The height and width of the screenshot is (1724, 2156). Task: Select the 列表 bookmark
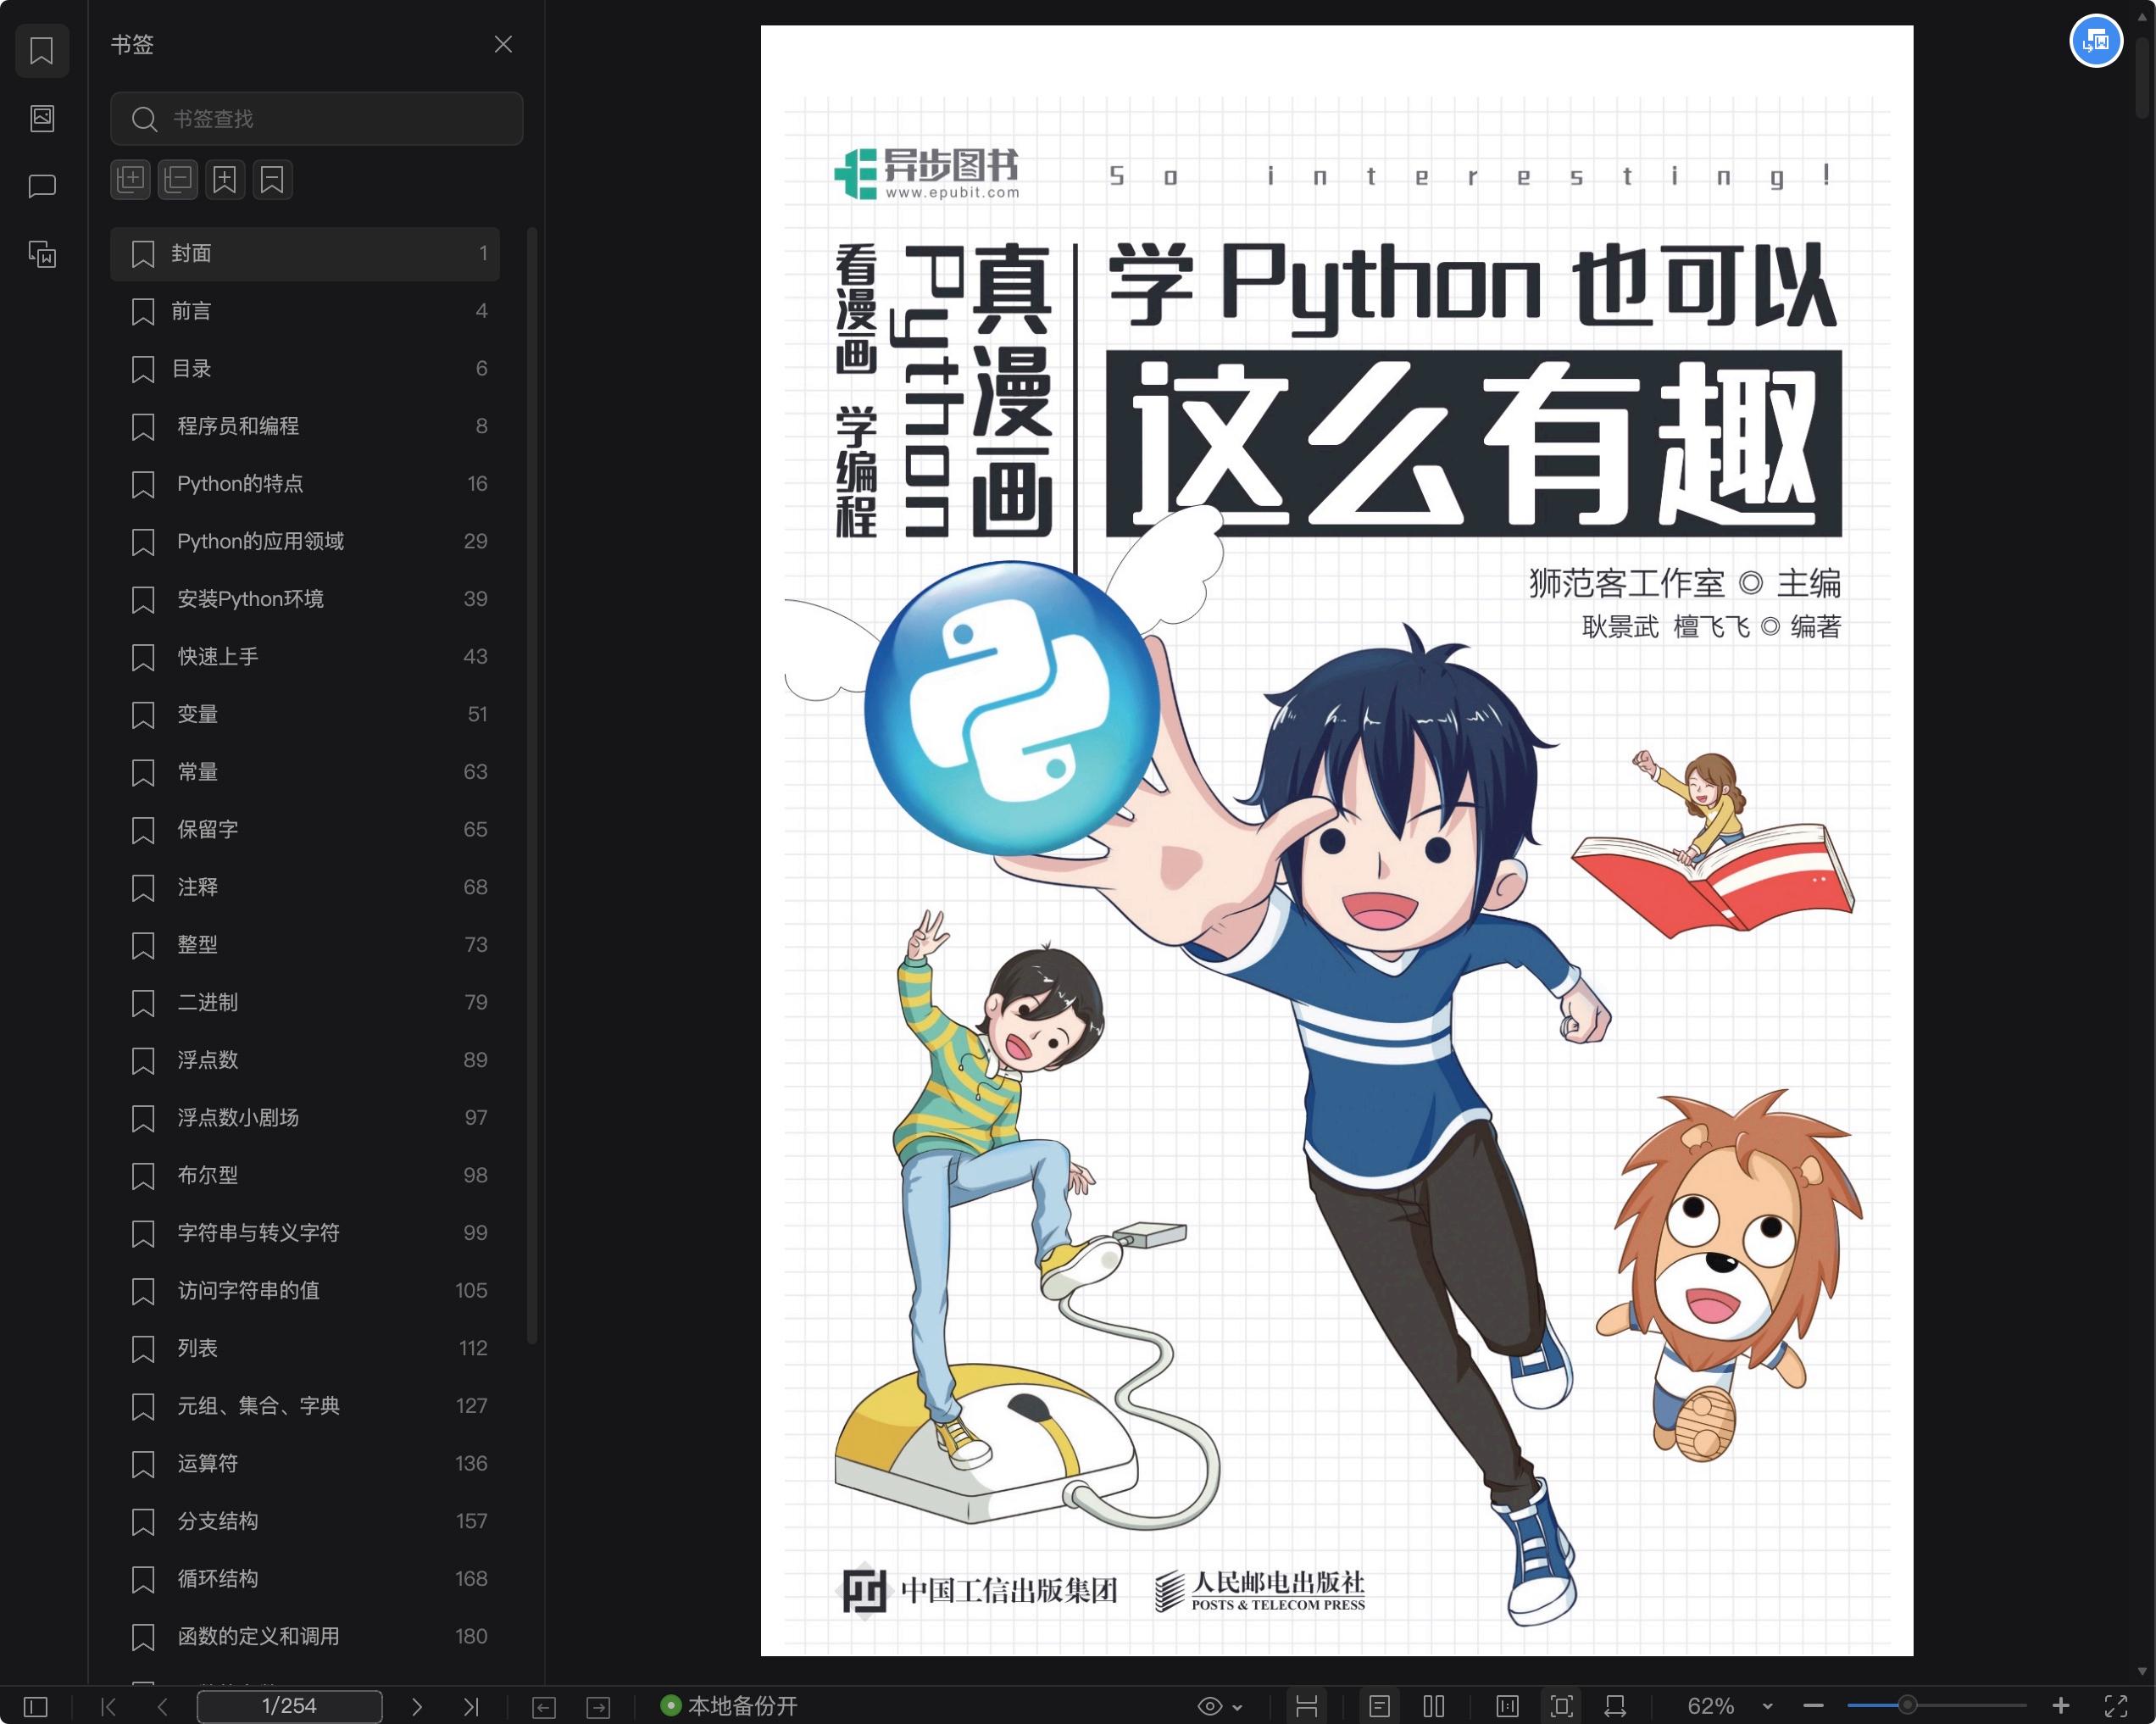[305, 1349]
